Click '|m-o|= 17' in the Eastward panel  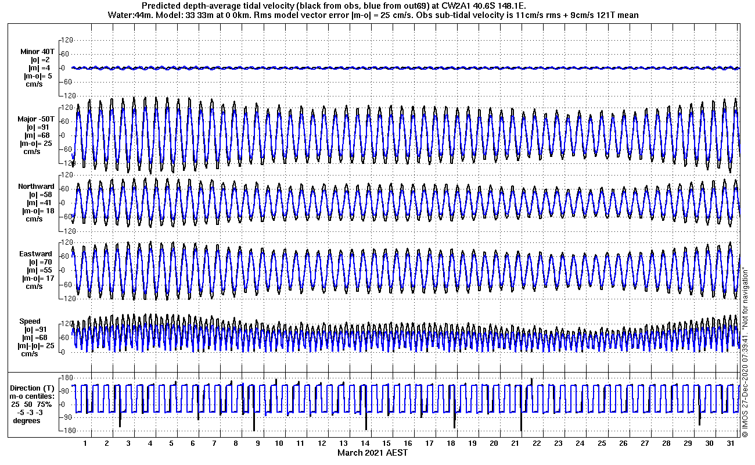pyautogui.click(x=38, y=278)
